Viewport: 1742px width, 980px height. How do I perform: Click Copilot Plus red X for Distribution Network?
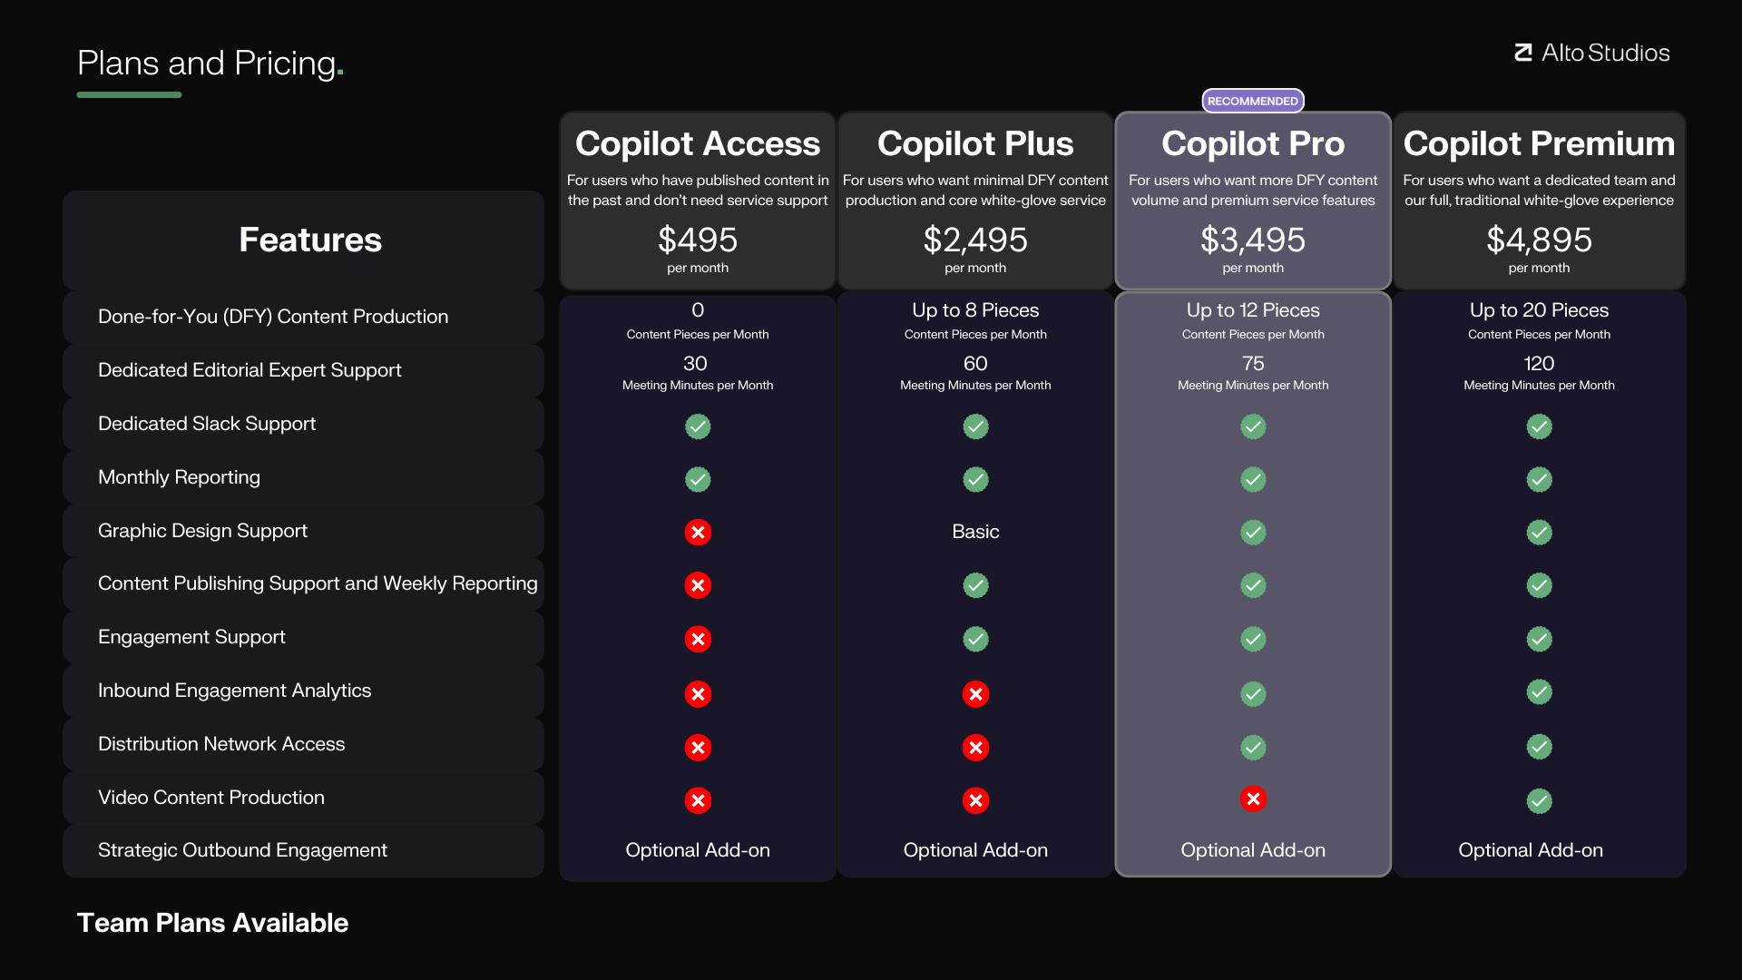[975, 748]
